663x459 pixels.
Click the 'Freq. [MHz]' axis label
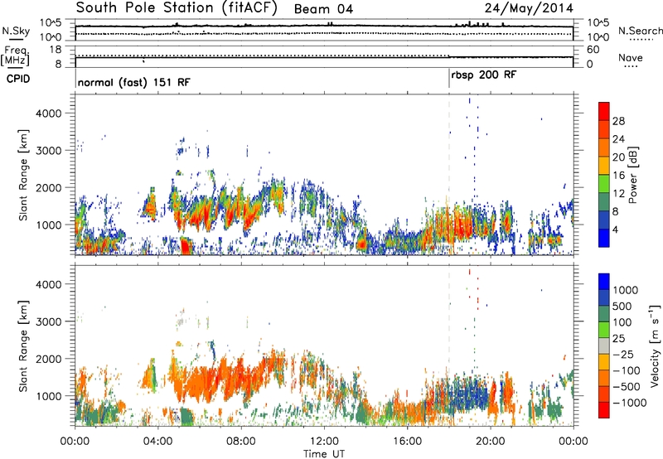16,56
